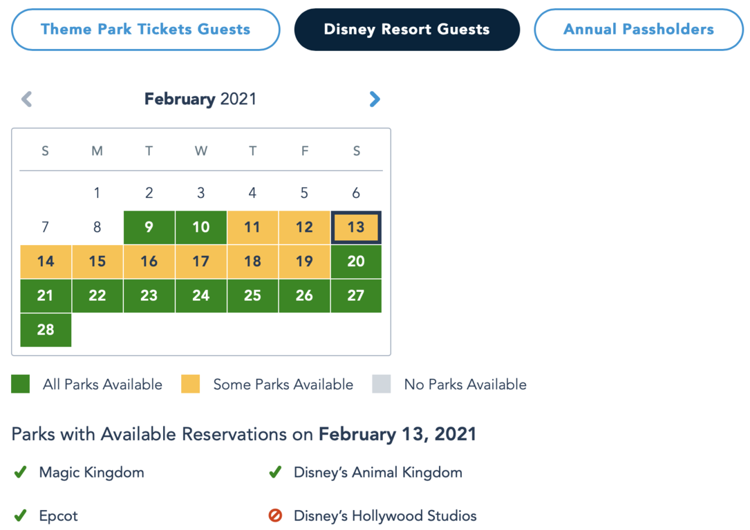Open the Annual Passholders tab

[x=638, y=30]
